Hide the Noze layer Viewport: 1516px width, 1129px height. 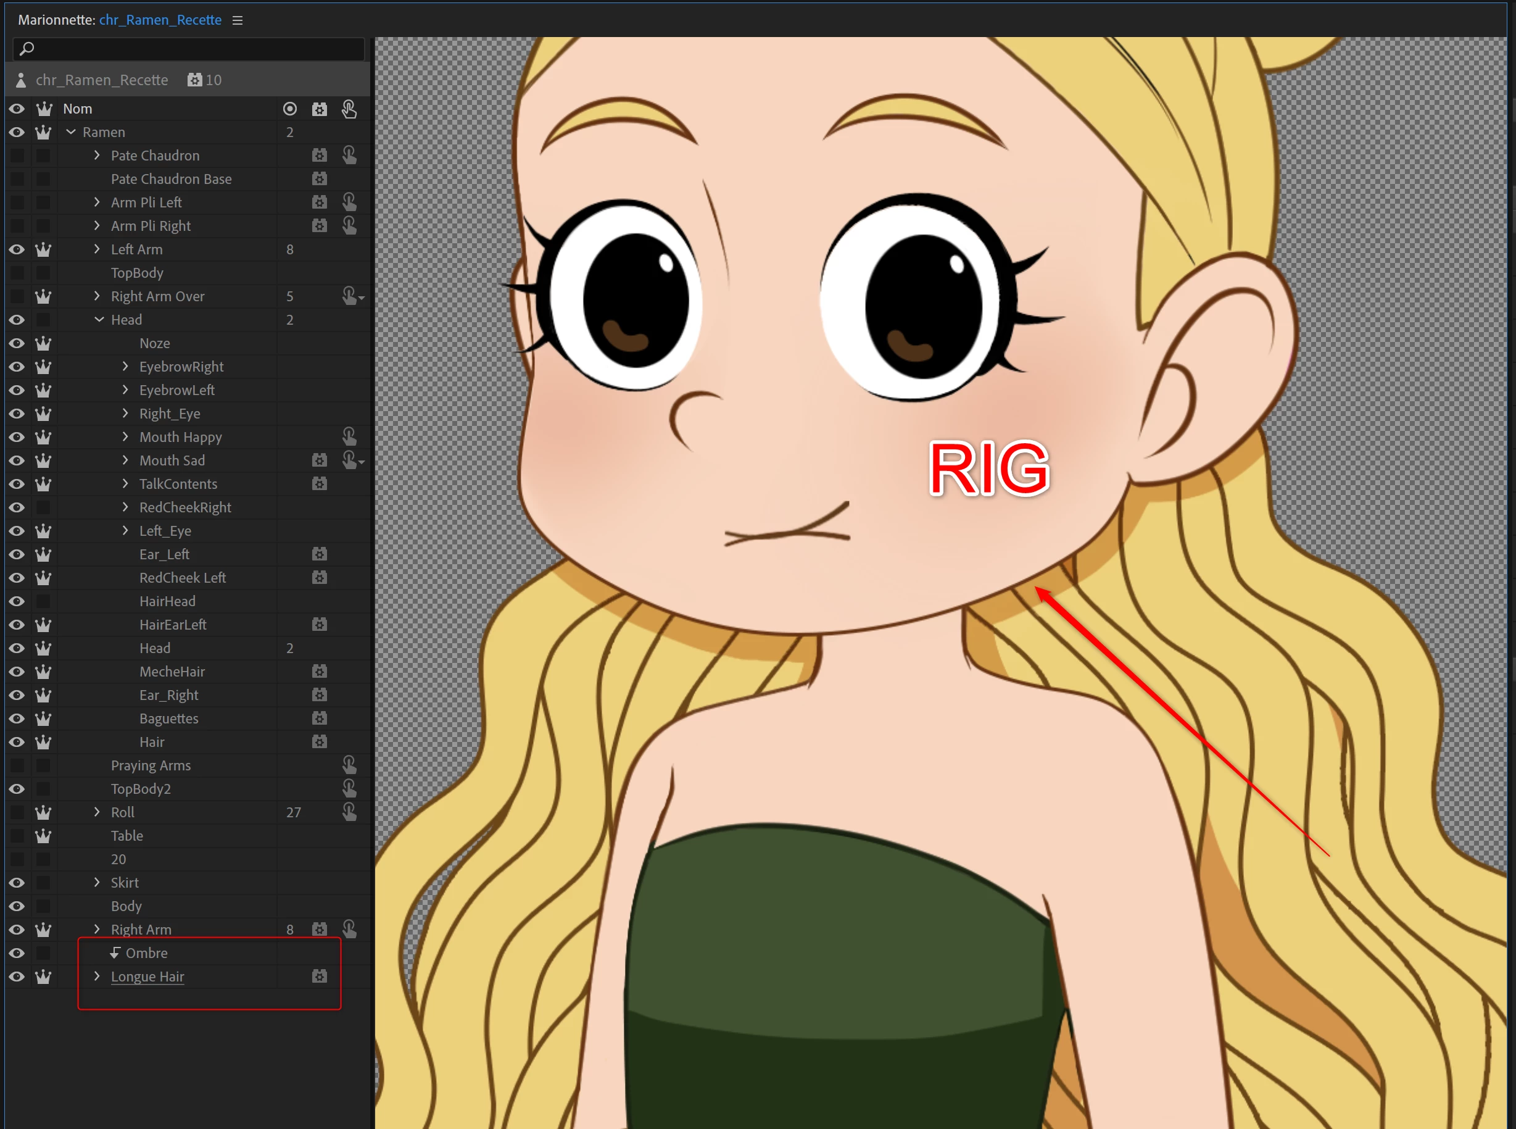17,343
